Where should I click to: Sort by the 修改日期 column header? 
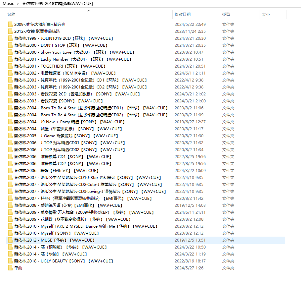183,15
